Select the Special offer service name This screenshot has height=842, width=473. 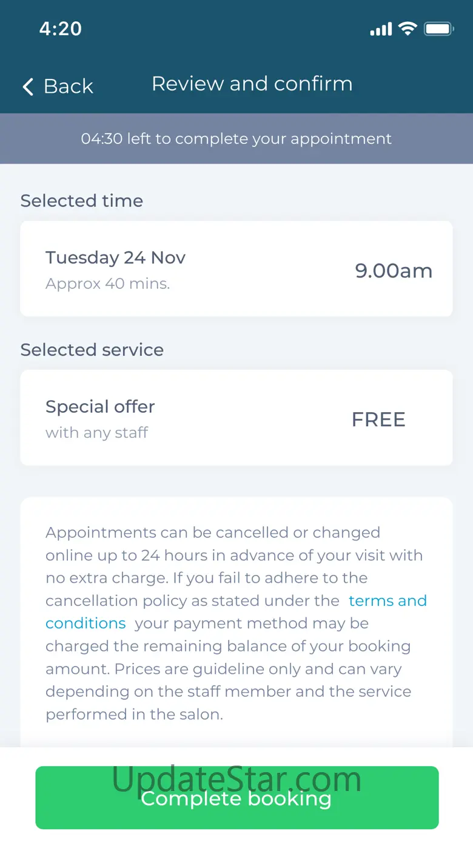[100, 407]
